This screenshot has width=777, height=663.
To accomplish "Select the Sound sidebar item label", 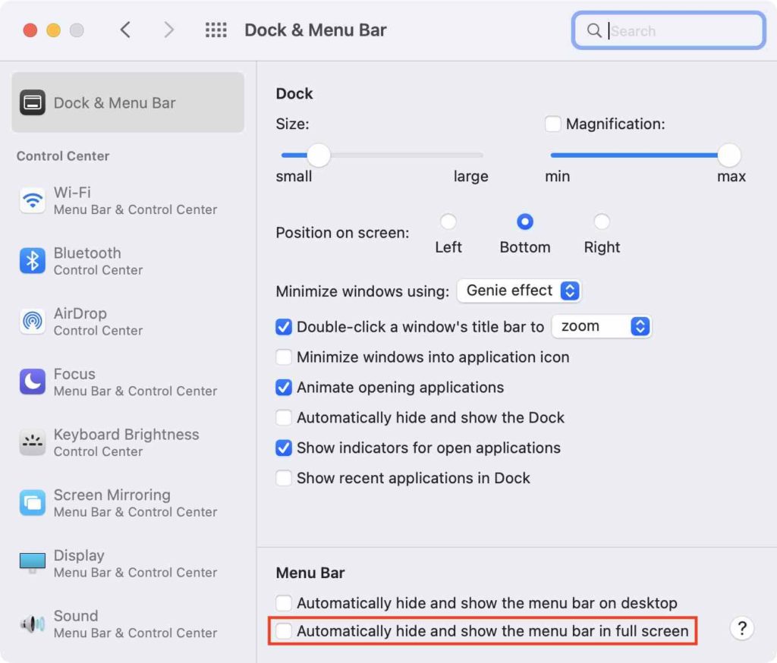I will (x=76, y=615).
